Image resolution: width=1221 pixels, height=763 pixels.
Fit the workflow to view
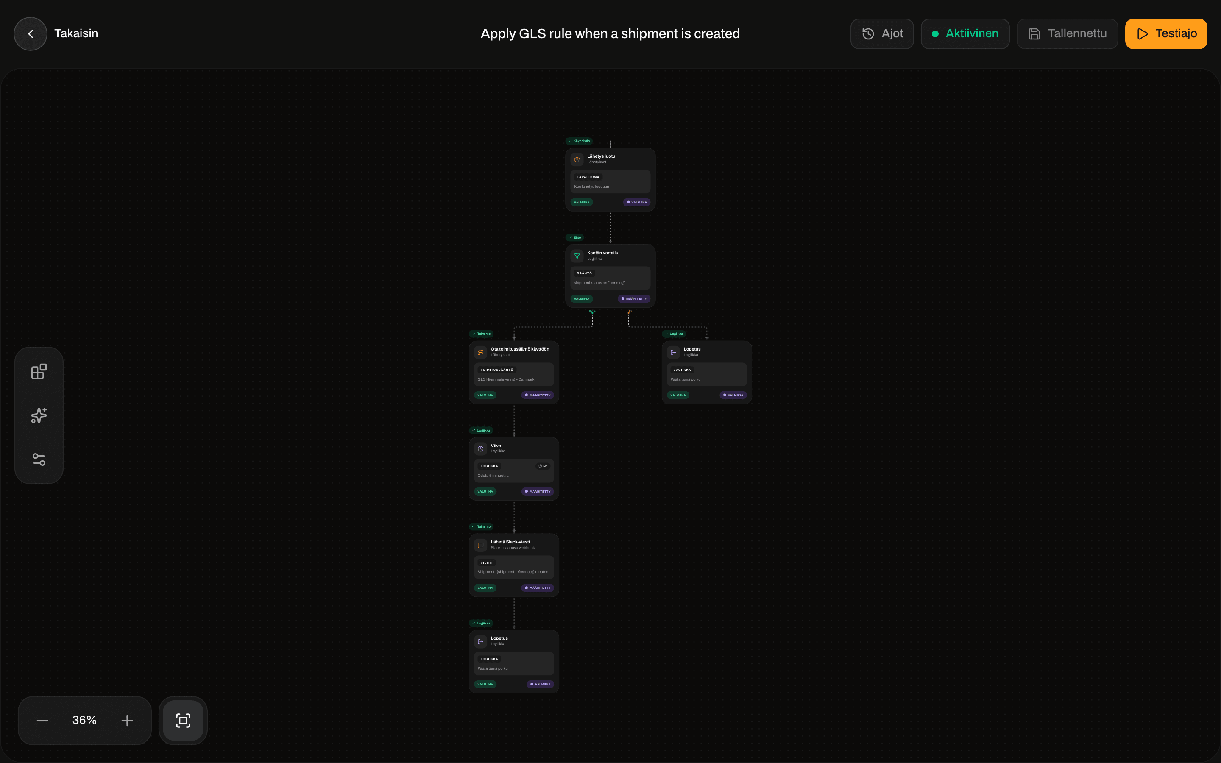click(x=183, y=721)
